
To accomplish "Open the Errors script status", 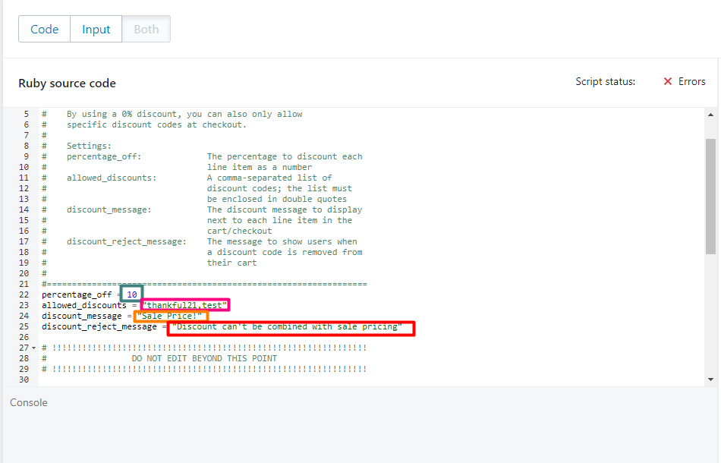I will (691, 81).
